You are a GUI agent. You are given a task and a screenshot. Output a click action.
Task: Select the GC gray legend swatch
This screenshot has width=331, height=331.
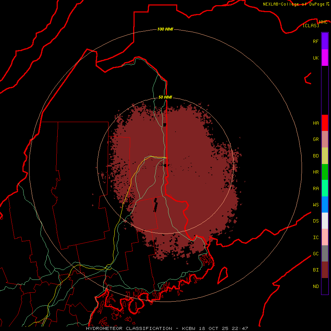pos(325,253)
